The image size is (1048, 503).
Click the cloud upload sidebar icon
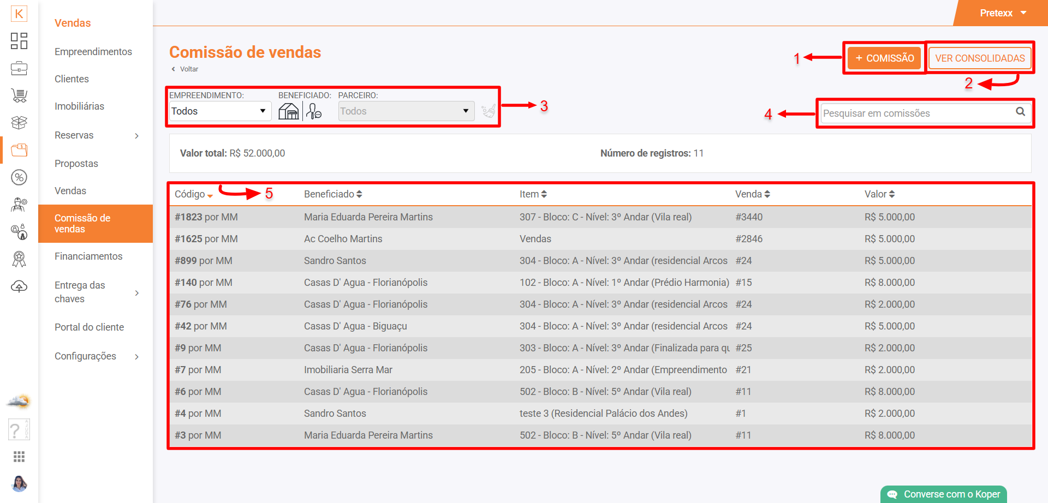coord(19,286)
